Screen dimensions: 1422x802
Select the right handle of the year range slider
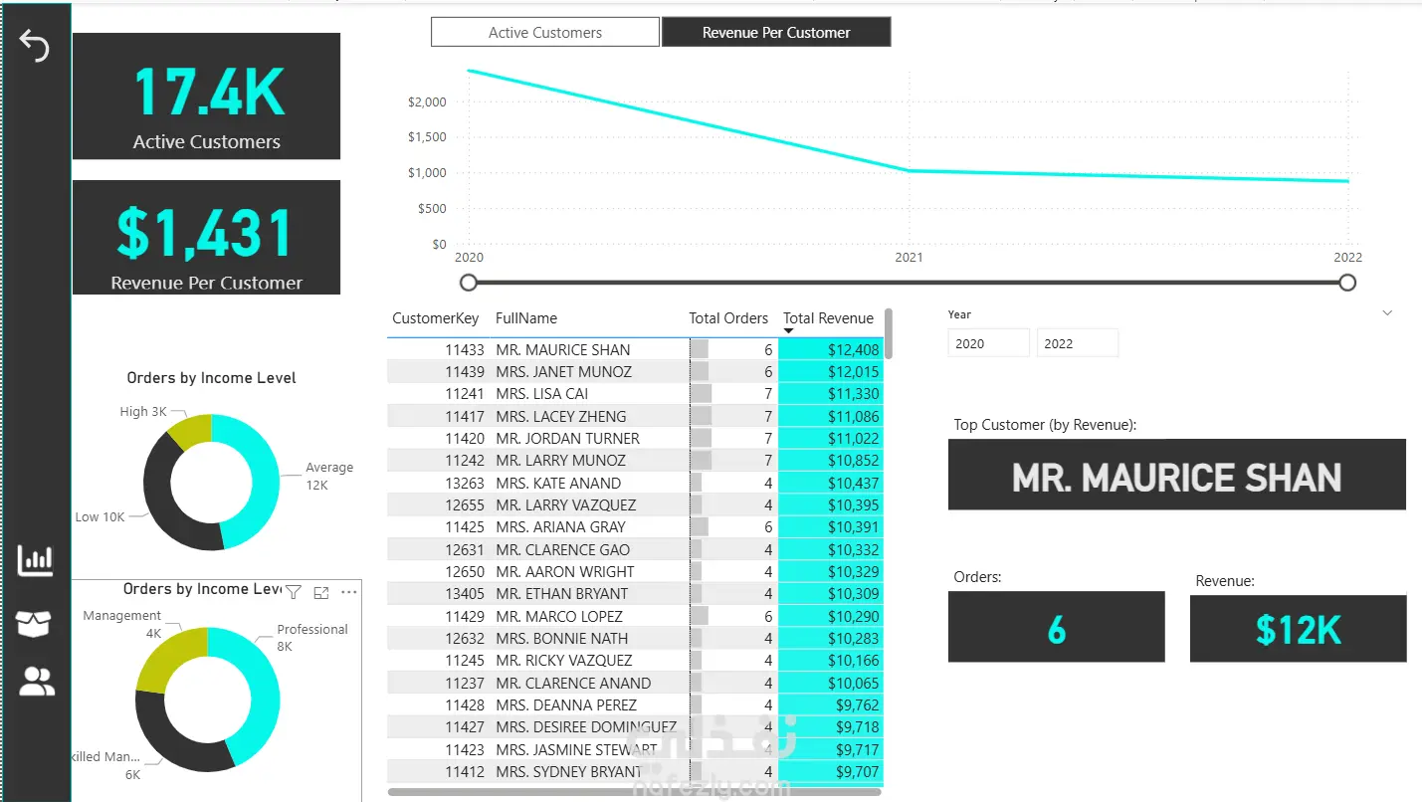tap(1347, 283)
